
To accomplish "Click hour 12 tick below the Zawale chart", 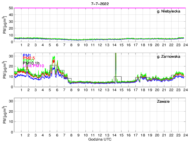I will click(x=100, y=135).
